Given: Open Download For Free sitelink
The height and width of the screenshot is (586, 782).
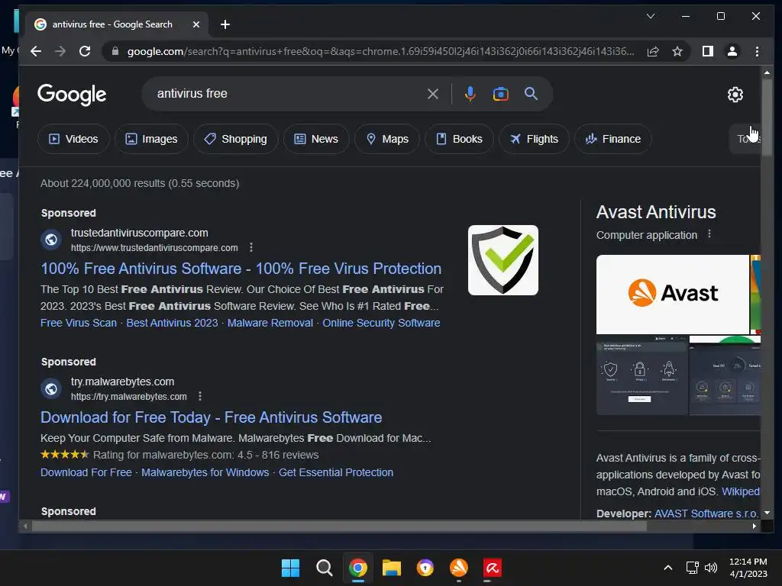Looking at the screenshot, I should click(x=86, y=472).
